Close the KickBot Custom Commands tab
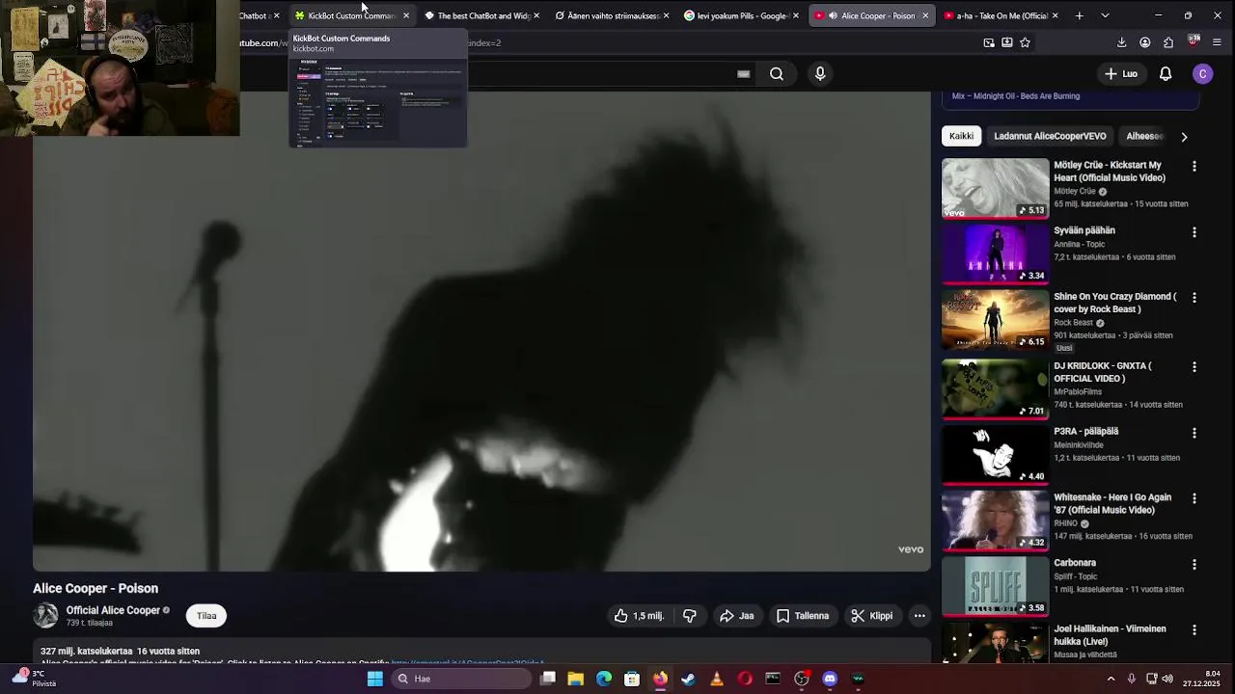The height and width of the screenshot is (694, 1235). [405, 15]
